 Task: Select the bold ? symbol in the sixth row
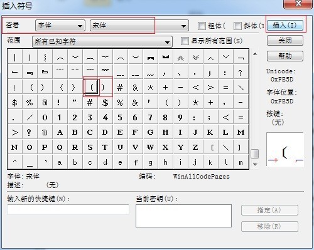click(x=30, y=132)
